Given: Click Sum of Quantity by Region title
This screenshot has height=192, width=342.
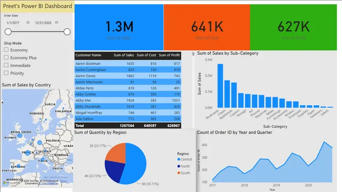Looking at the screenshot, I should [x=100, y=132].
